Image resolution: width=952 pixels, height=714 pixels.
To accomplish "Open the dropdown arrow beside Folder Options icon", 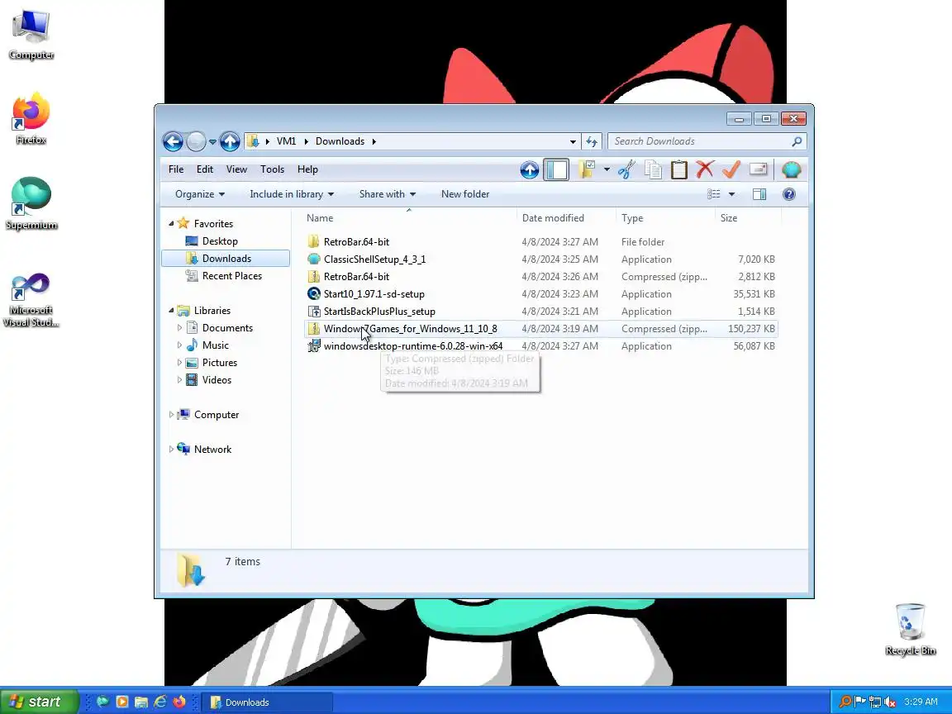I will (607, 169).
